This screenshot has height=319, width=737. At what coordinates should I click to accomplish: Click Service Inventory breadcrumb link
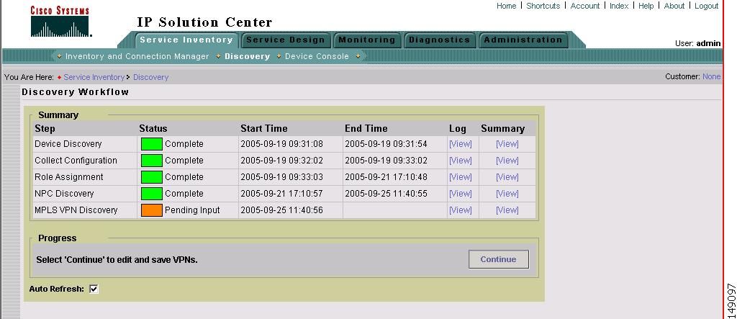[94, 77]
